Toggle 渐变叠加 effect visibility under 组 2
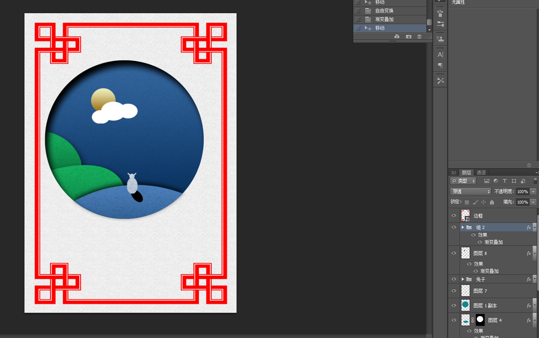 (x=480, y=242)
